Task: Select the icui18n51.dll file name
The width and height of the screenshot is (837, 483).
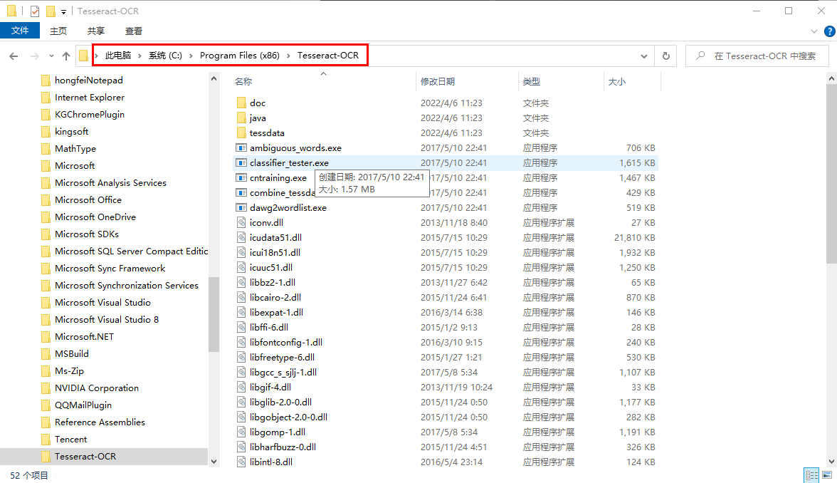Action: [275, 252]
